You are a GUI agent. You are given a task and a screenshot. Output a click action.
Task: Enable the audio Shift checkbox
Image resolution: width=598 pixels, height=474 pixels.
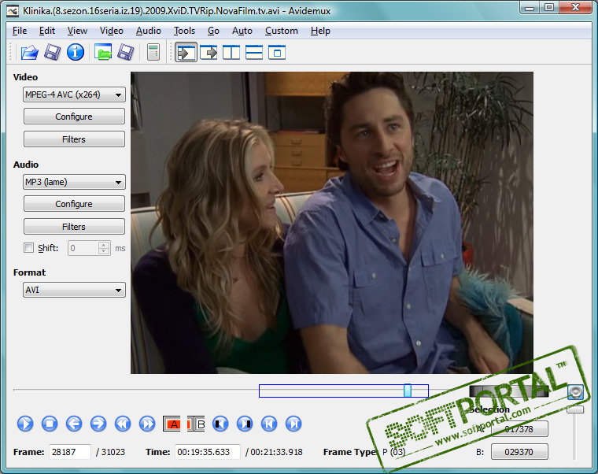tap(28, 248)
